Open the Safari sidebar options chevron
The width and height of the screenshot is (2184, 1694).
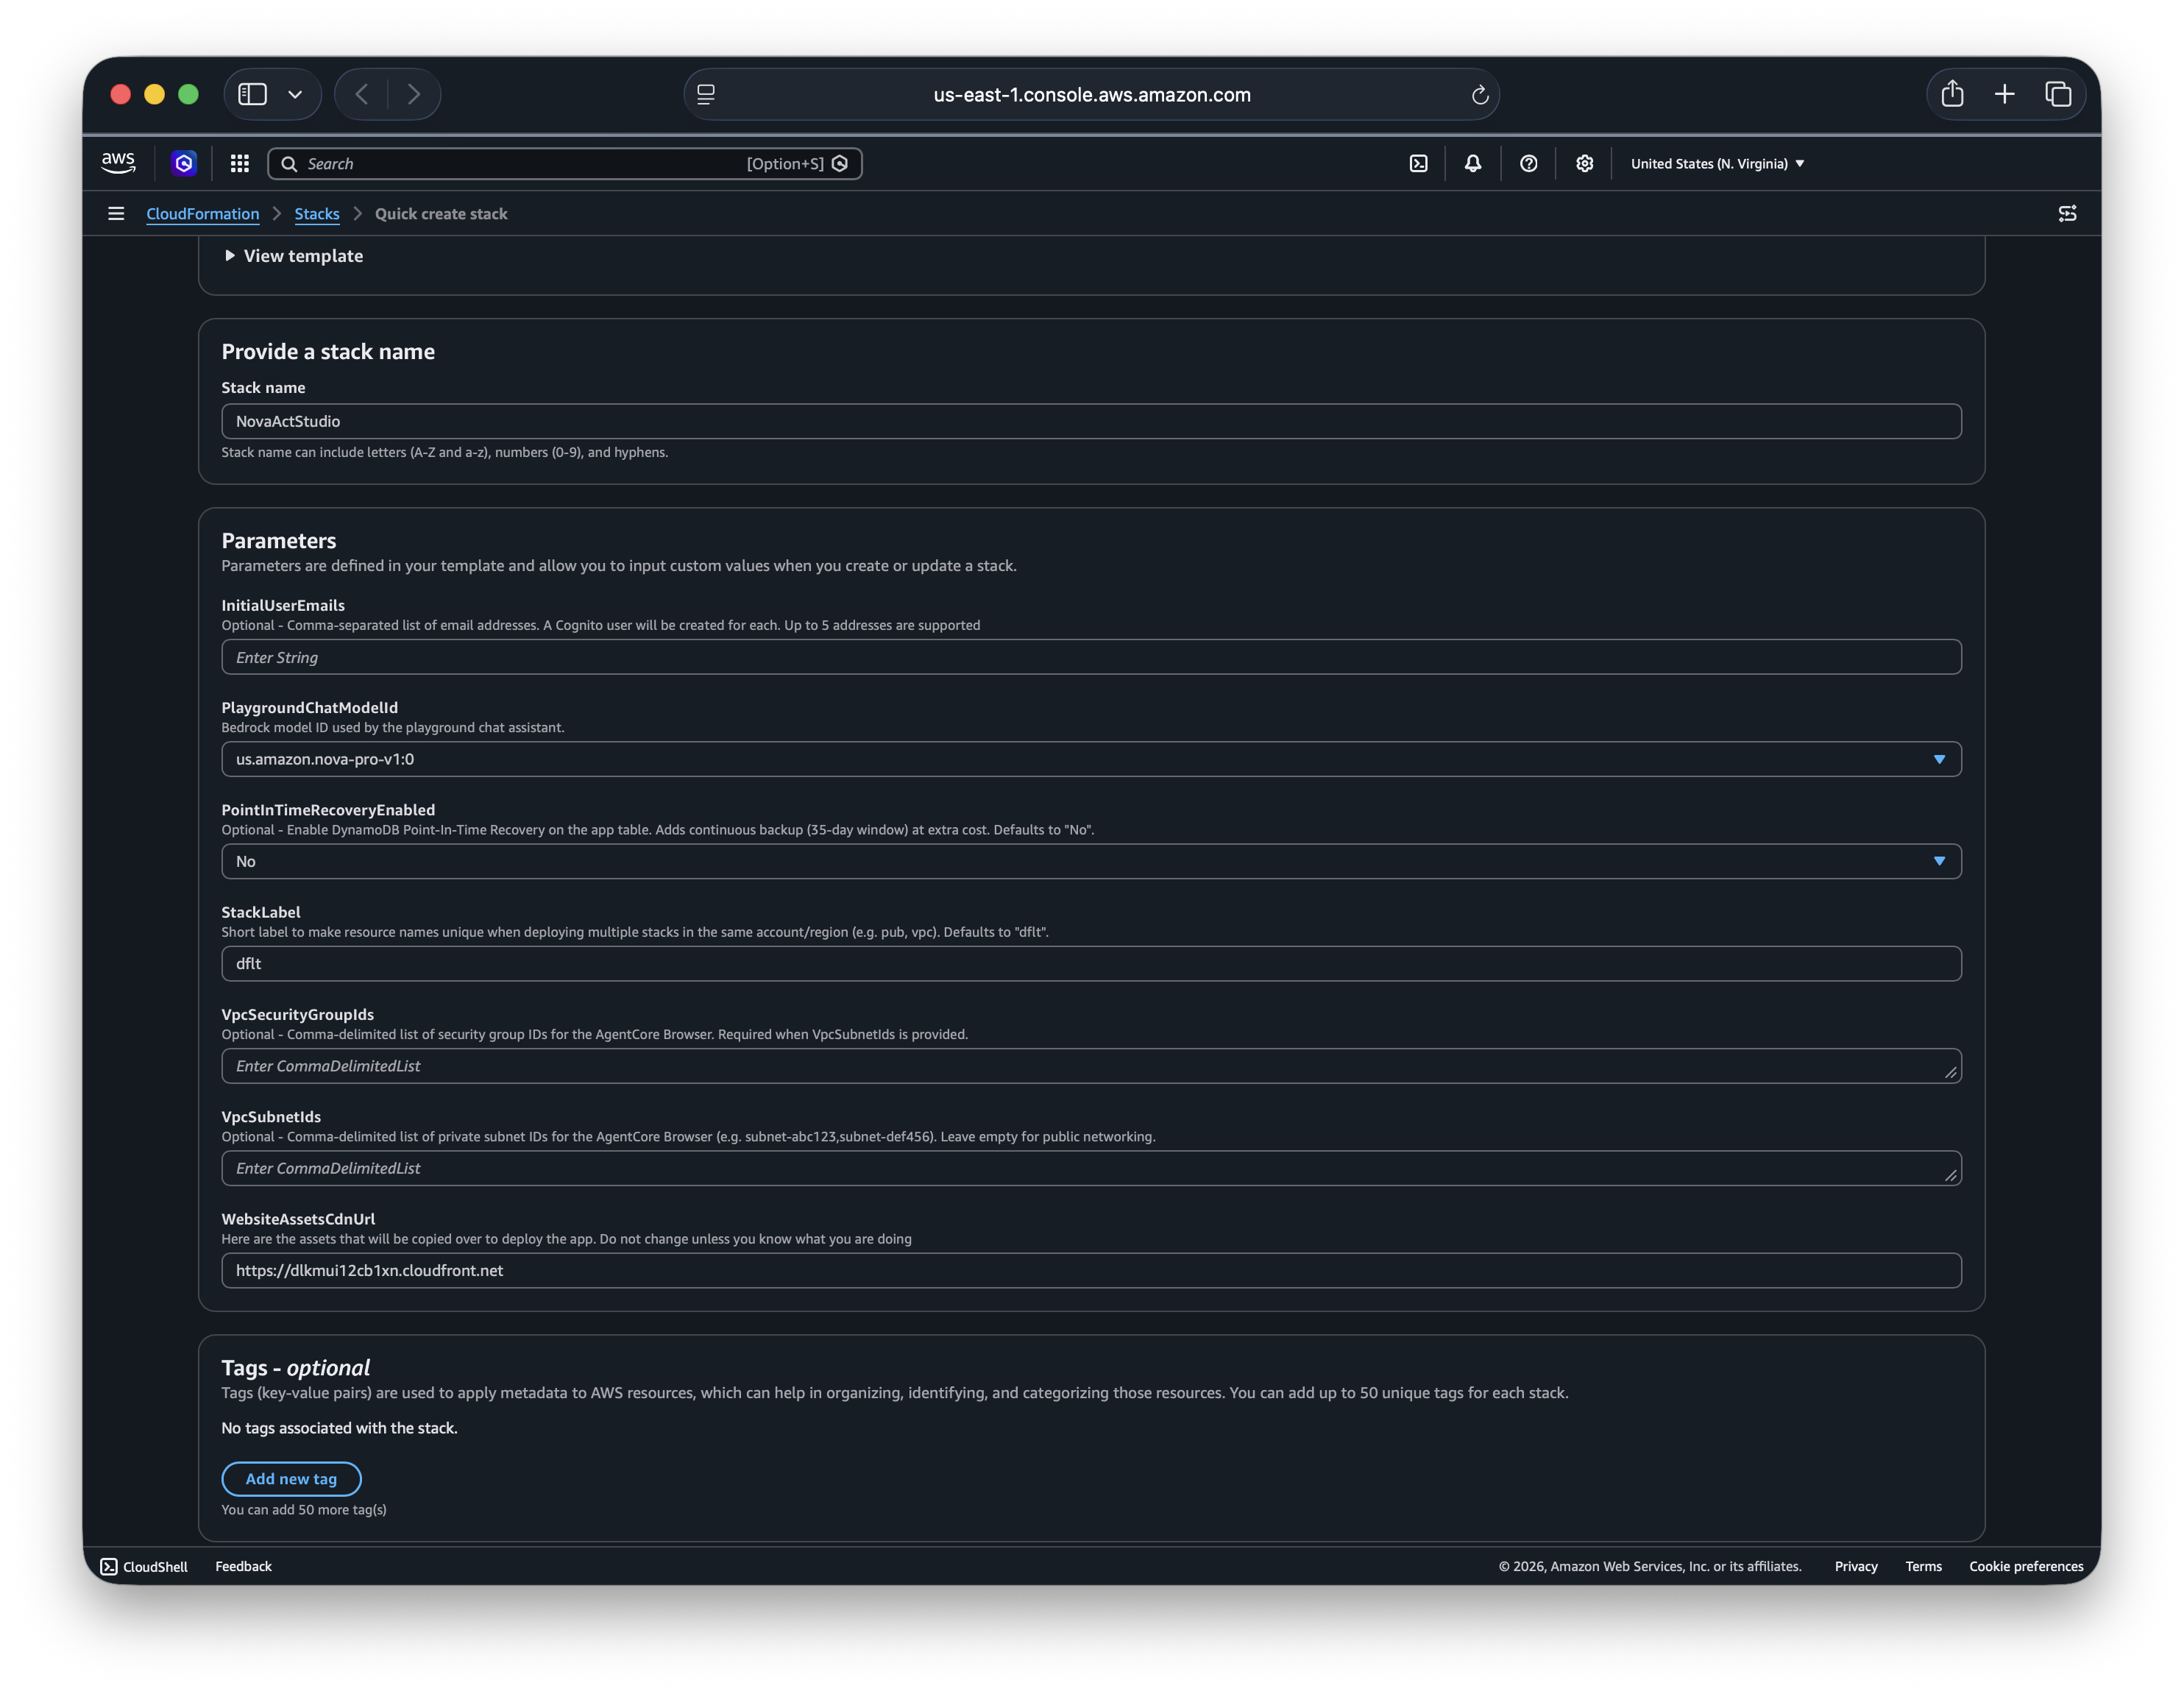pyautogui.click(x=295, y=94)
